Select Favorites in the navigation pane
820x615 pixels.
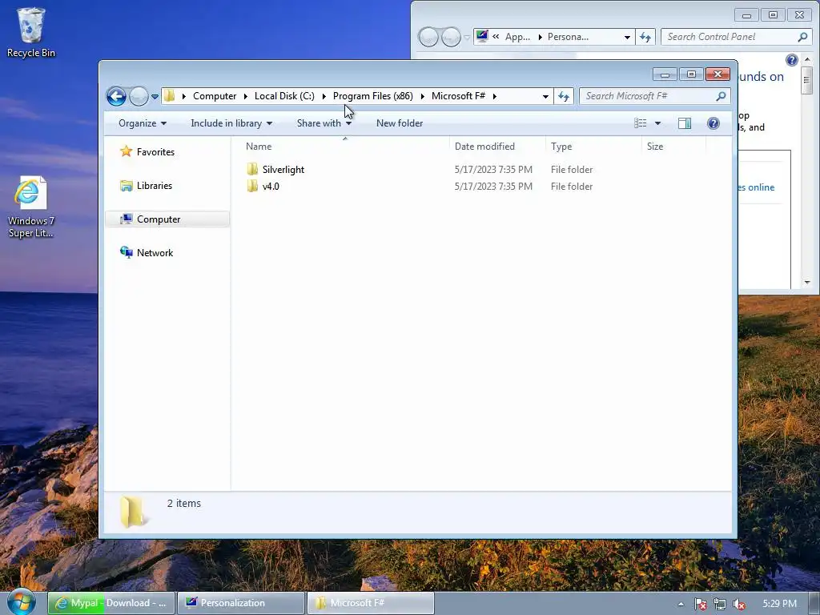(x=155, y=152)
